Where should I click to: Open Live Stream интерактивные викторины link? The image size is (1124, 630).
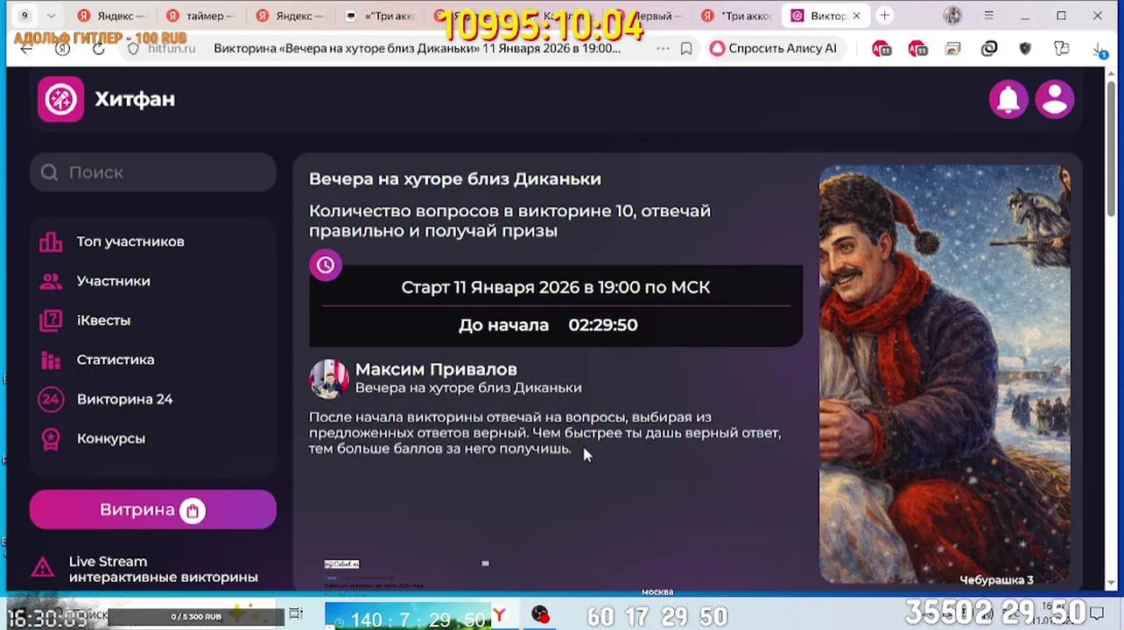point(163,570)
